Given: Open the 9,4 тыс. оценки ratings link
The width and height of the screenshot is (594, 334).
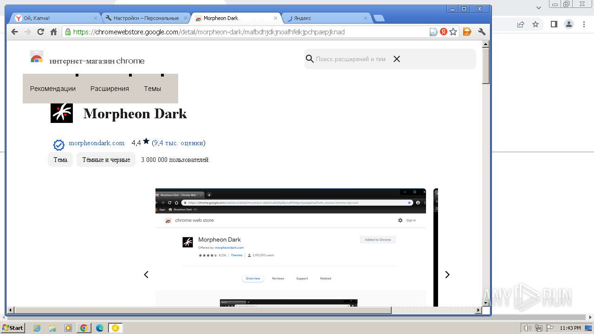Looking at the screenshot, I should (179, 143).
